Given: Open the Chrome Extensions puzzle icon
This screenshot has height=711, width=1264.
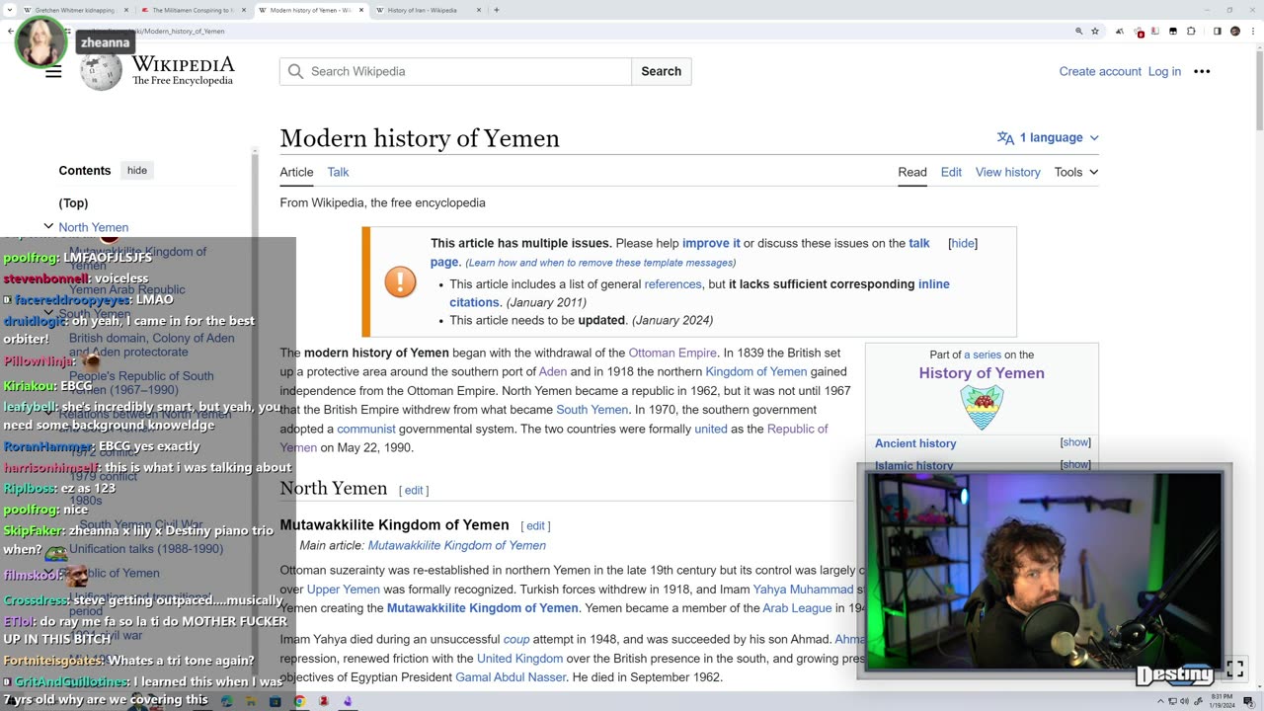Looking at the screenshot, I should pos(1191,32).
